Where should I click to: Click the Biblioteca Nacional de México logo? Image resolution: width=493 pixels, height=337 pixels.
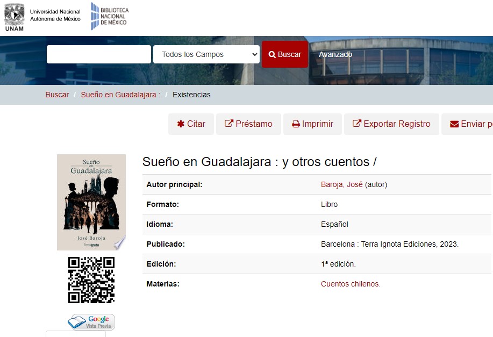pos(109,16)
